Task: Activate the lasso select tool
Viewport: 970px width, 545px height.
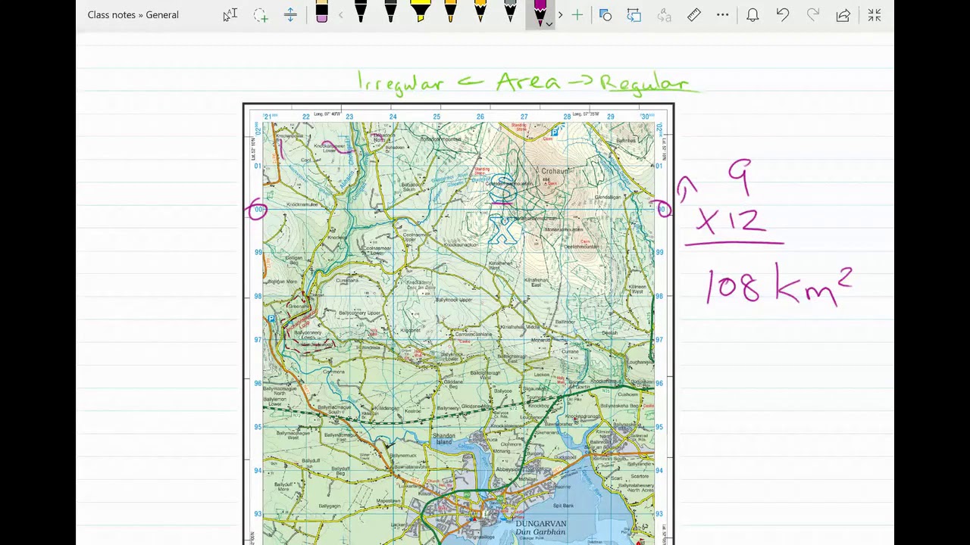Action: click(261, 15)
